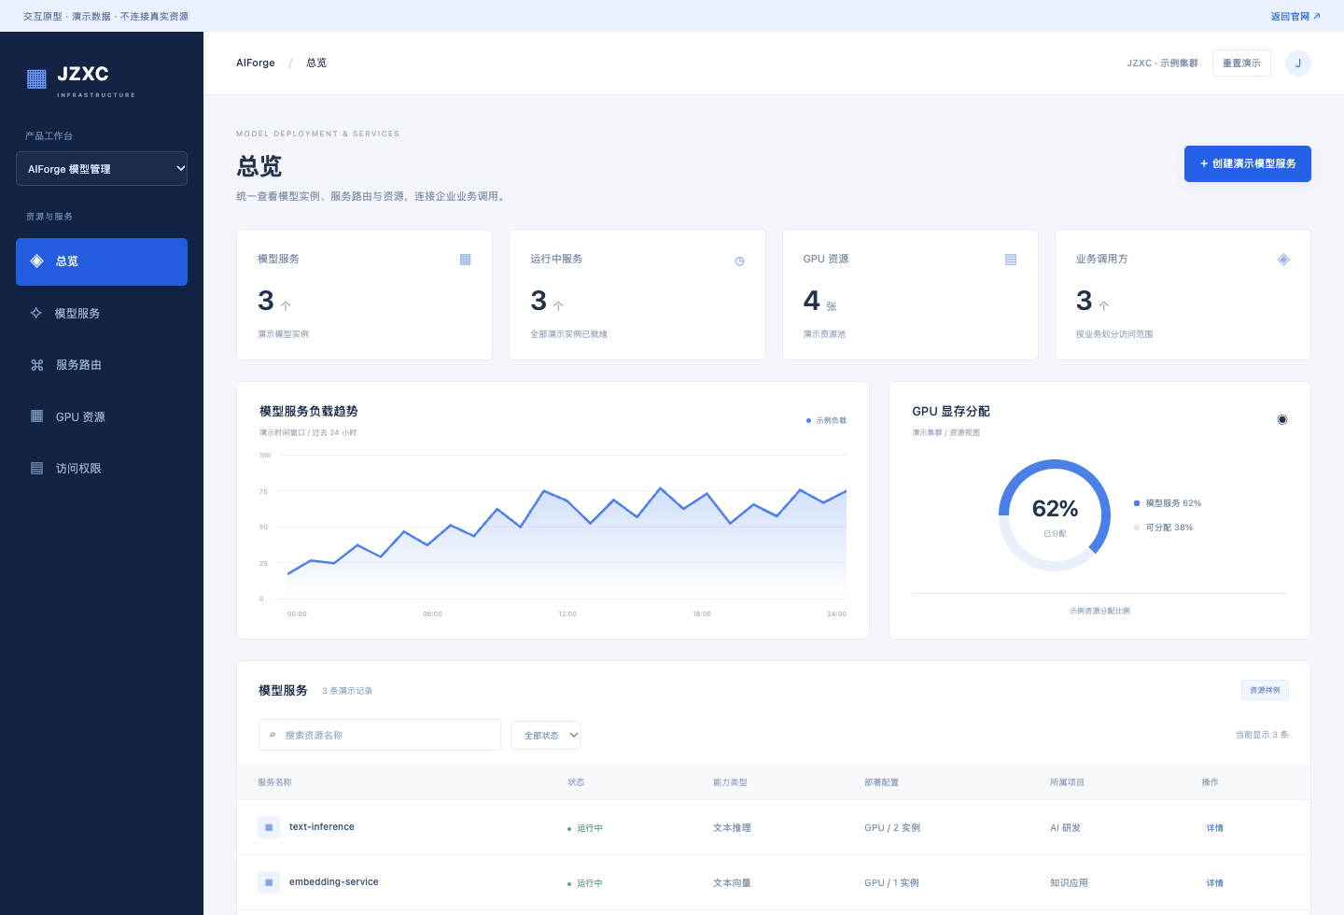Open 详情 for embedding-service
The height and width of the screenshot is (915, 1344).
click(1214, 883)
